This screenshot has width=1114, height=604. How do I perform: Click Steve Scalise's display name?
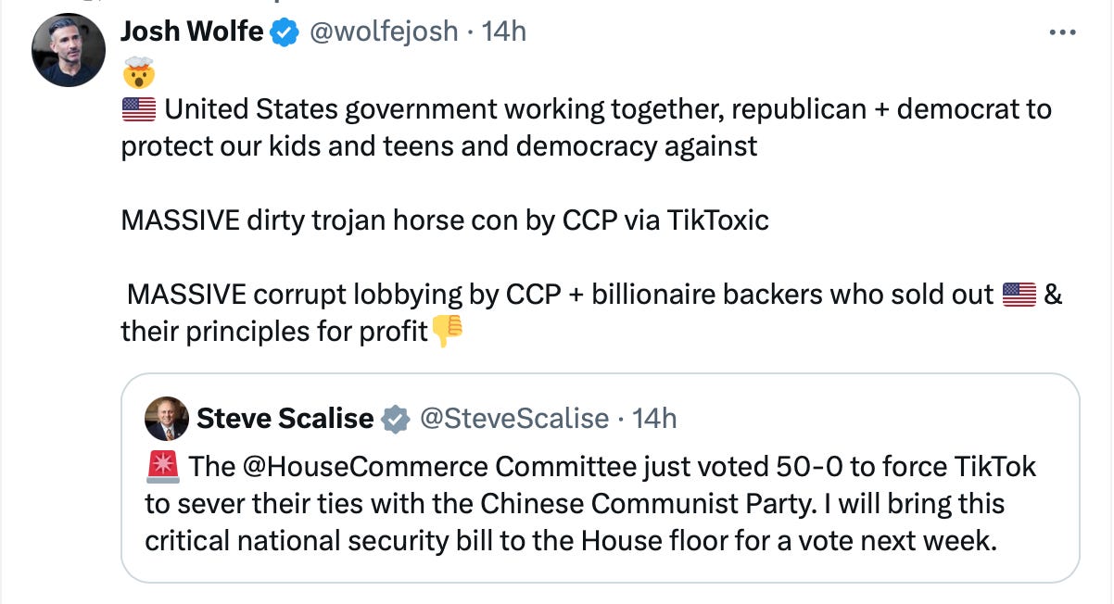click(x=284, y=419)
